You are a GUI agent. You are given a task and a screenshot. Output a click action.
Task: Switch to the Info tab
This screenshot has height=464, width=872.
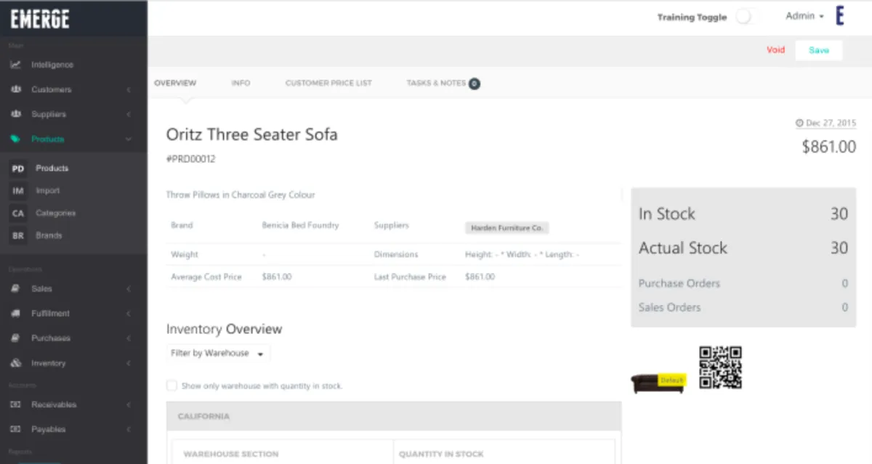pyautogui.click(x=241, y=83)
